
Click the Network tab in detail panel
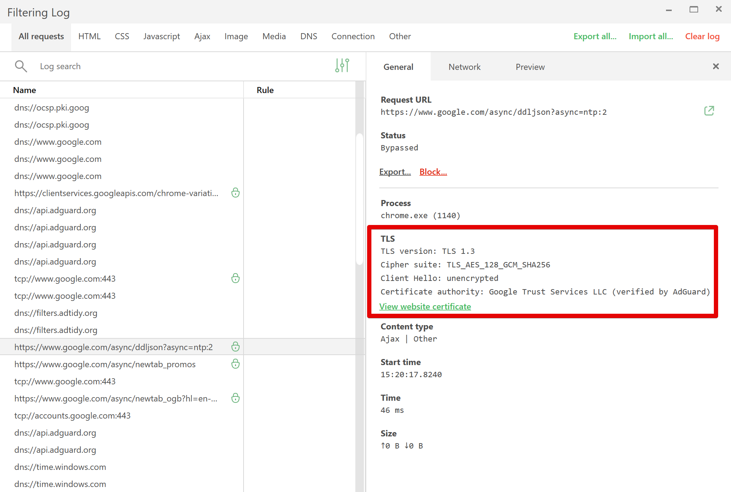pos(464,67)
